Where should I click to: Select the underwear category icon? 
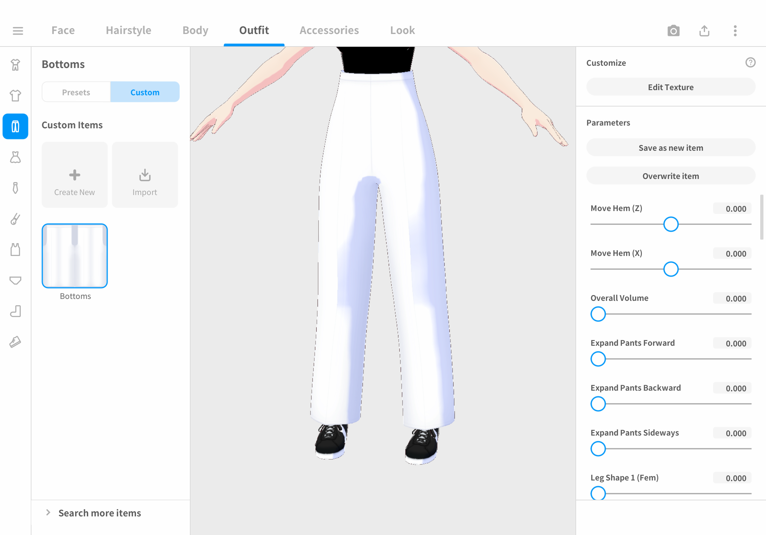pos(15,280)
